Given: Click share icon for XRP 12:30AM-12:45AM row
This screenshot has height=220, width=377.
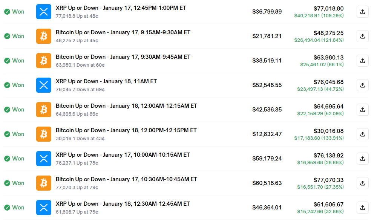Looking at the screenshot, I should [x=362, y=208].
